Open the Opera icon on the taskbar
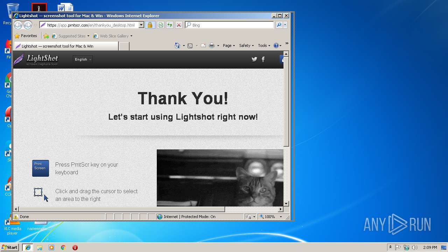Image resolution: width=448 pixels, height=252 pixels. coord(75,247)
